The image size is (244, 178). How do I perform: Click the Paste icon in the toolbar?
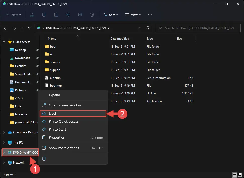point(56,15)
